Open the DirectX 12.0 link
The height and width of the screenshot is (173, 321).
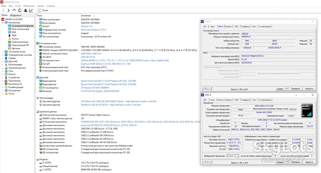point(87,26)
